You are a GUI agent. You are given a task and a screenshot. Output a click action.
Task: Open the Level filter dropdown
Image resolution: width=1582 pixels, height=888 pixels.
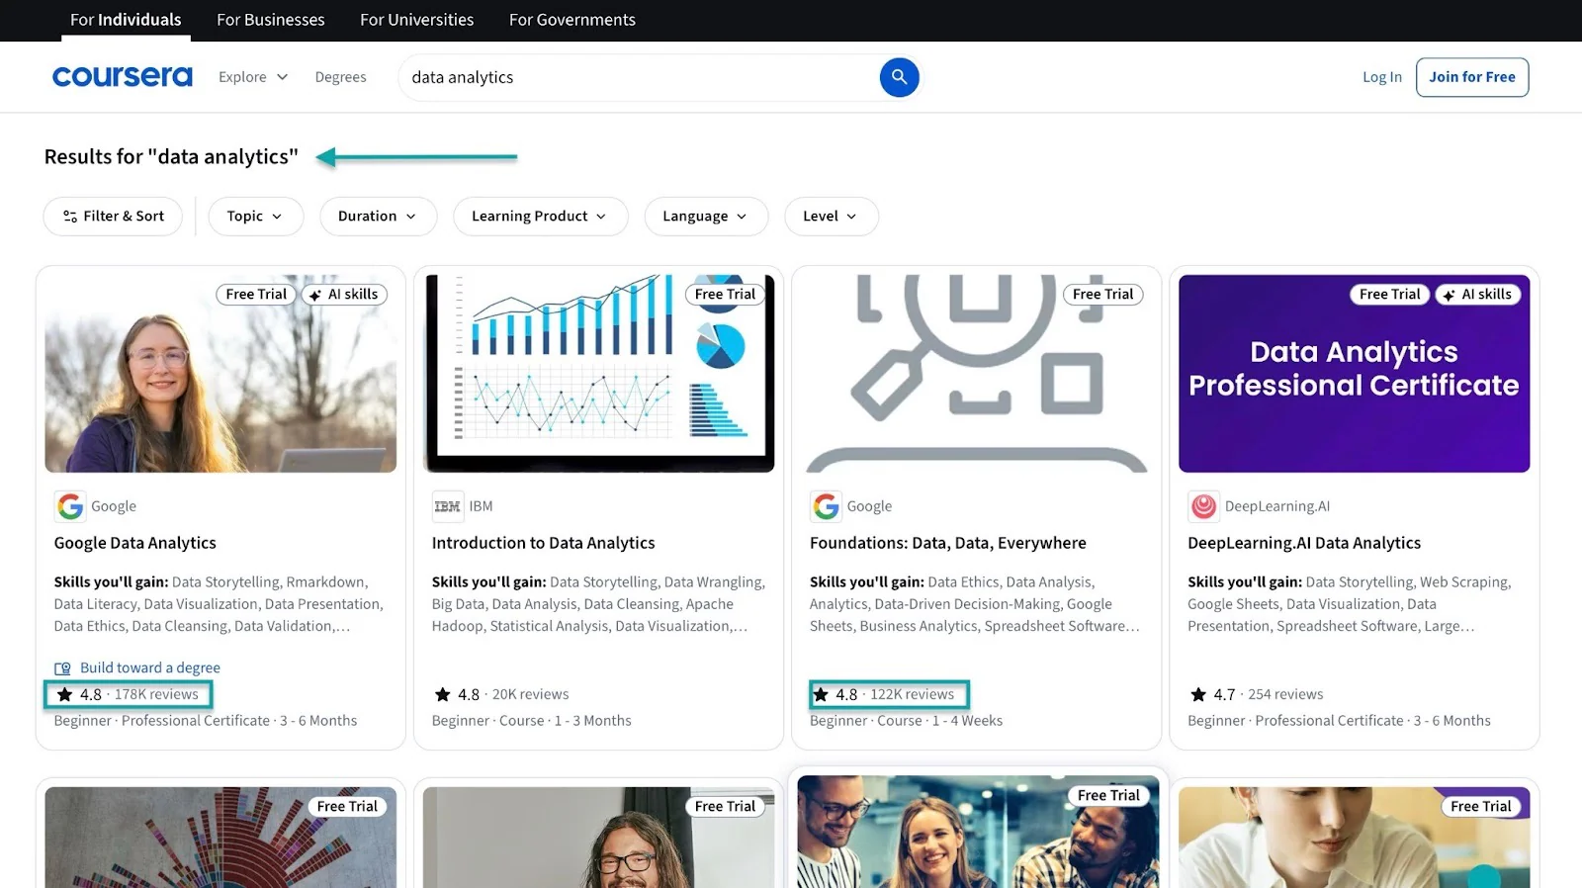coord(831,217)
